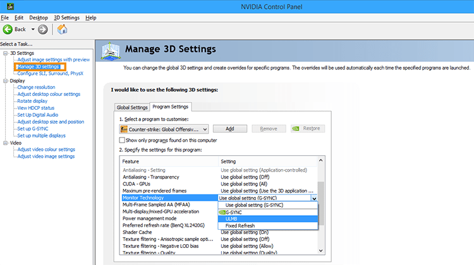The width and height of the screenshot is (474, 265).
Task: Click the NVIDIA Control Panel title bar icon
Action: pos(10,6)
